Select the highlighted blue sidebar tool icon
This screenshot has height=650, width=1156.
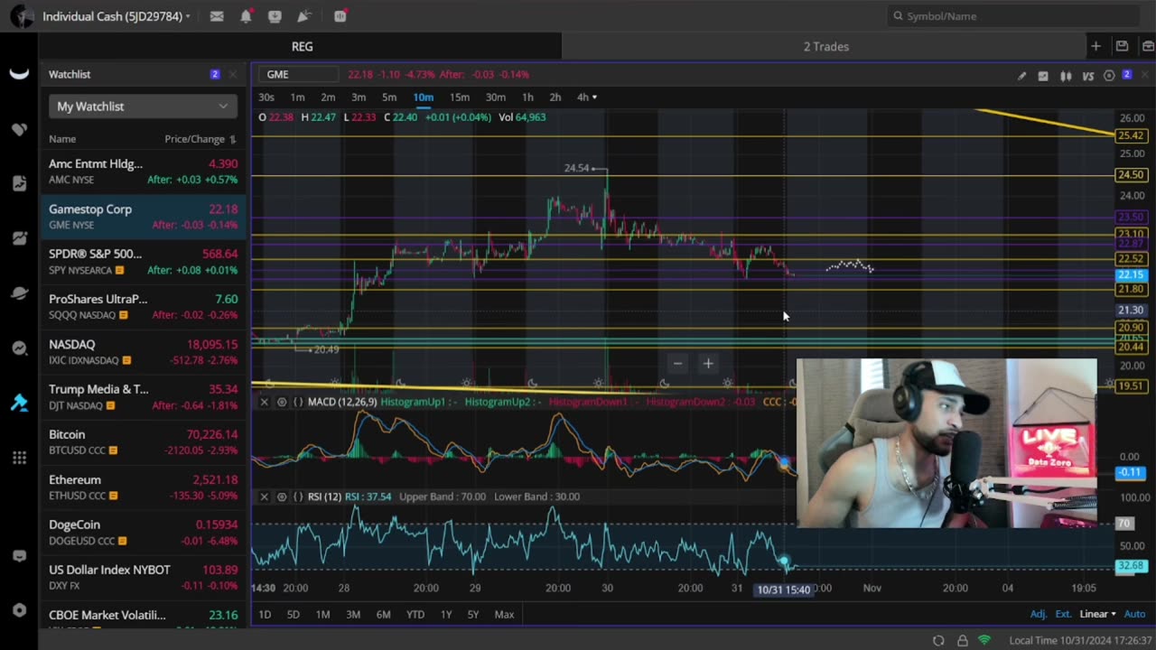click(19, 403)
